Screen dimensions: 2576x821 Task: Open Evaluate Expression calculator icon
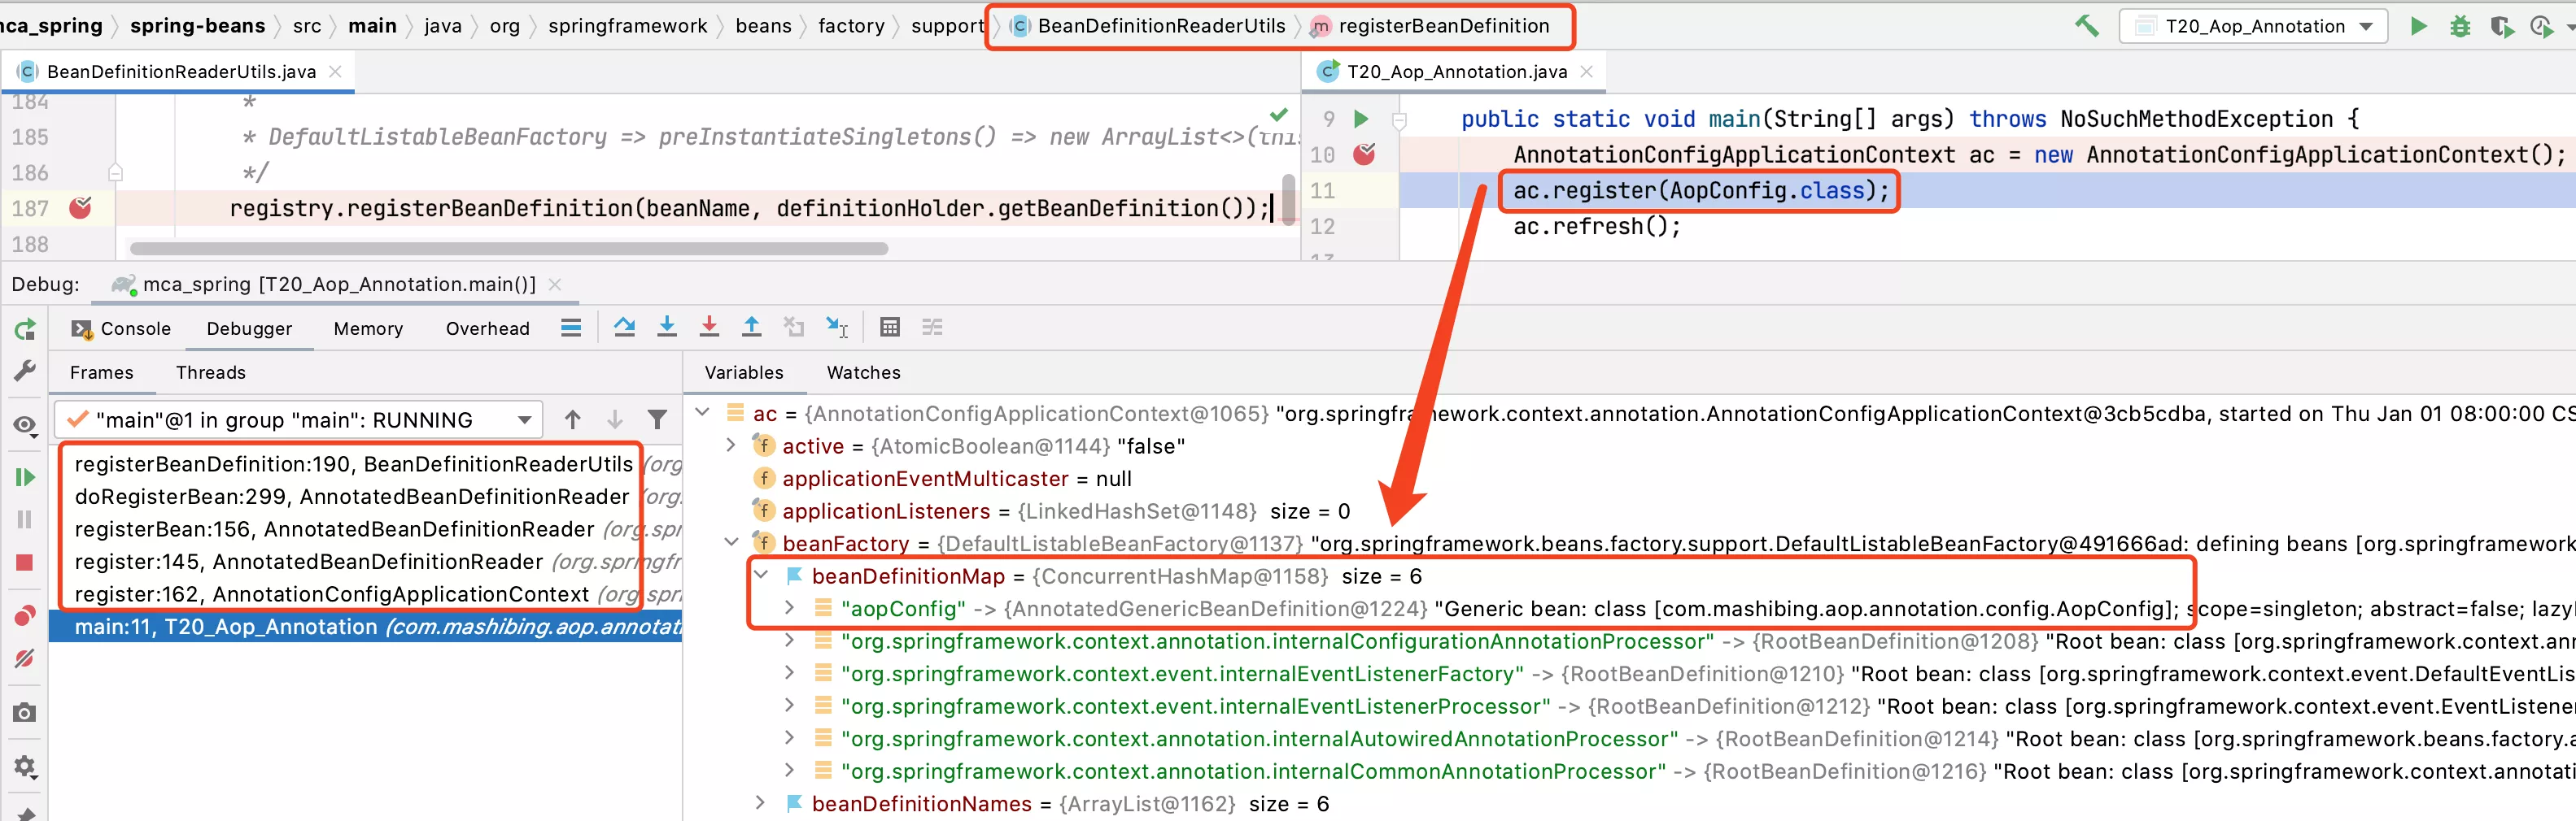[890, 327]
